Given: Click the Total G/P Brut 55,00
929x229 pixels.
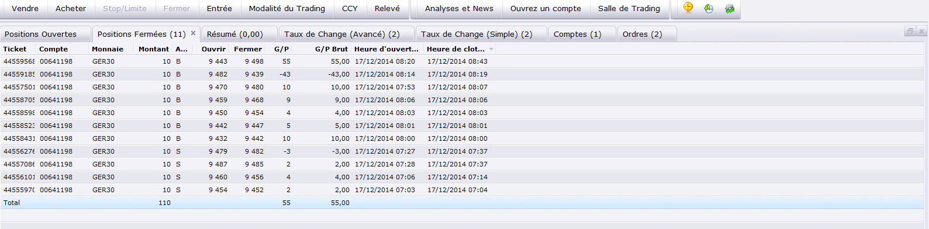Looking at the screenshot, I should click(x=340, y=203).
